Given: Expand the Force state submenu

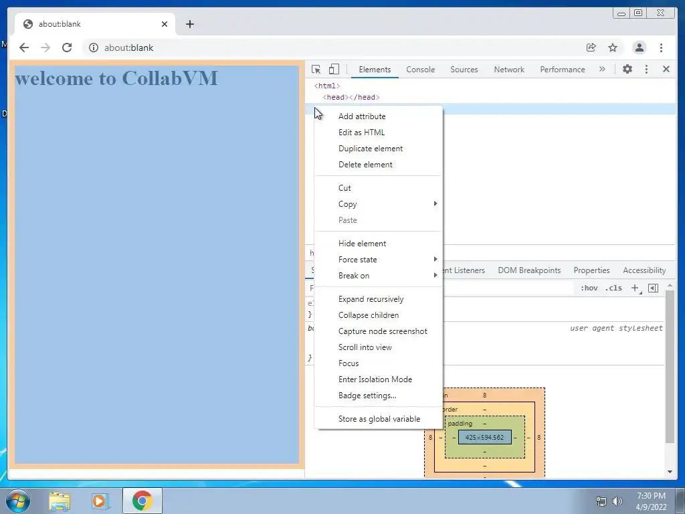Looking at the screenshot, I should pos(379,260).
